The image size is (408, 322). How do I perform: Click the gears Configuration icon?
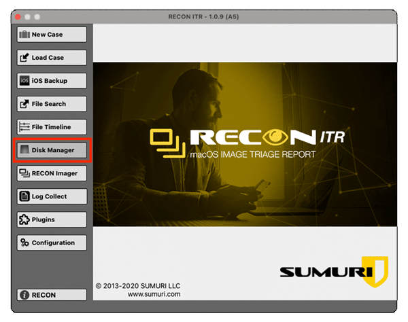click(x=24, y=243)
